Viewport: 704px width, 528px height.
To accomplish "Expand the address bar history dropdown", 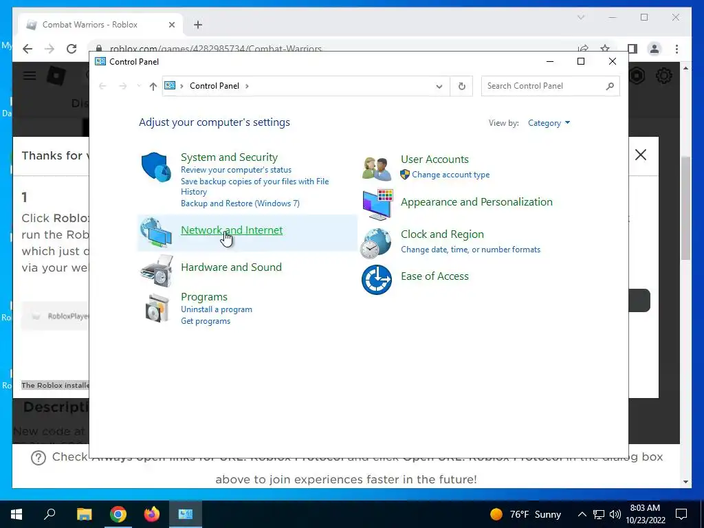I will tap(439, 86).
